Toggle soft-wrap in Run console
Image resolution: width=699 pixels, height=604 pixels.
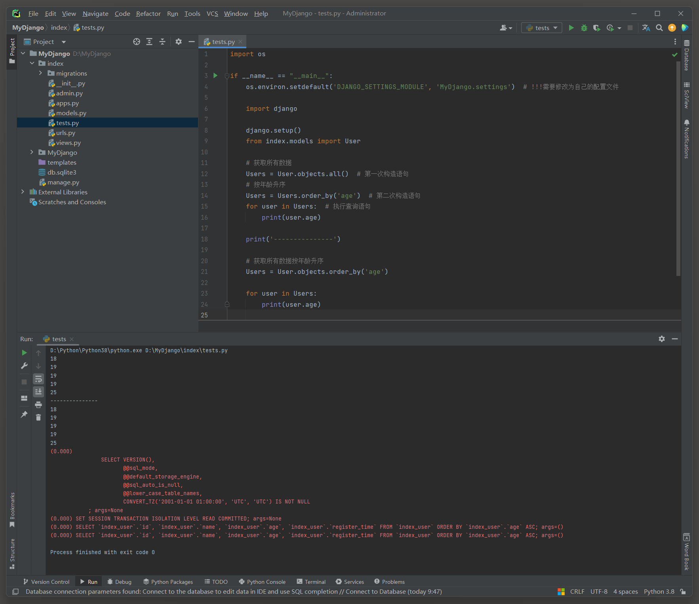click(38, 379)
